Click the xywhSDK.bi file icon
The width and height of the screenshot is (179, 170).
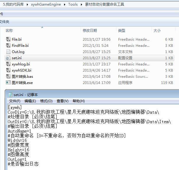8,70
